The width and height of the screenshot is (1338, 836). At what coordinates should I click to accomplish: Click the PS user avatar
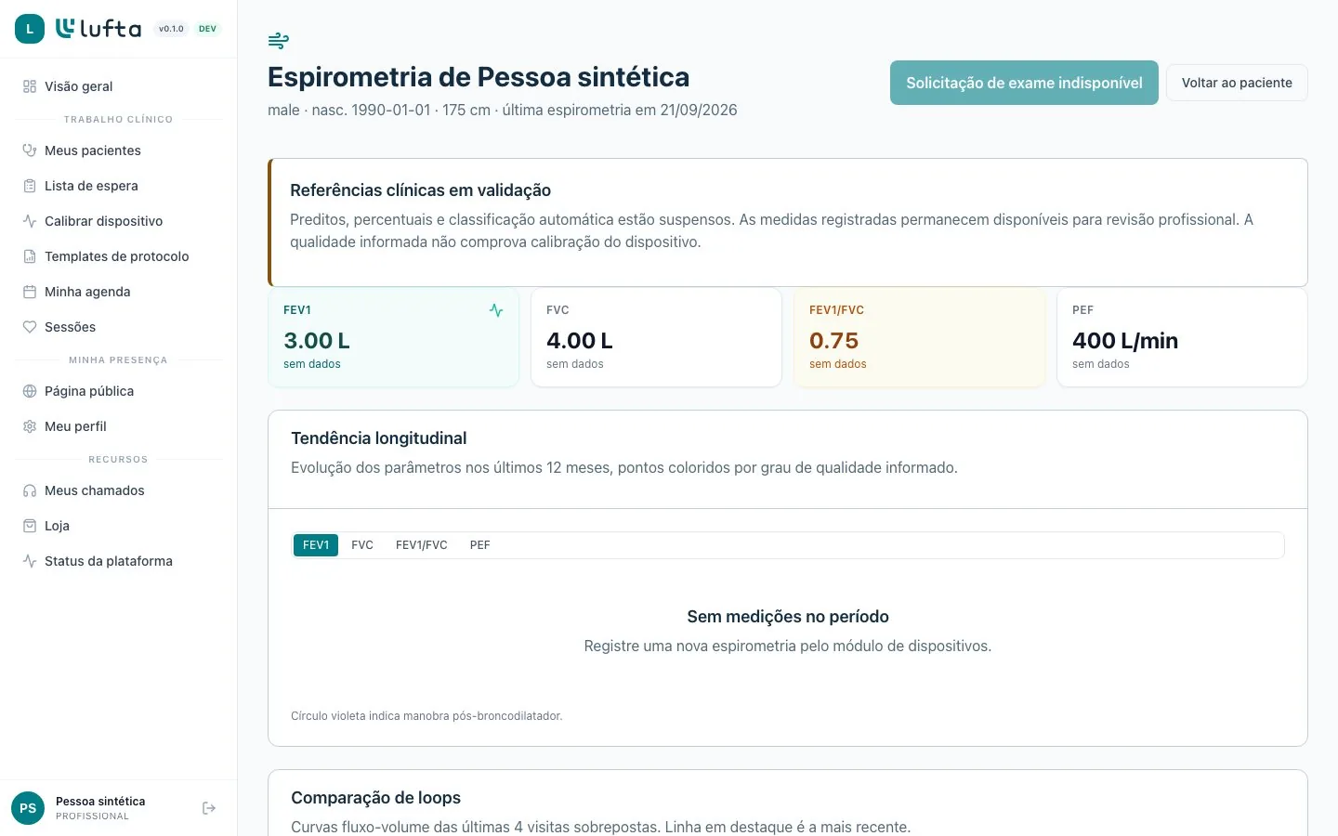click(28, 808)
